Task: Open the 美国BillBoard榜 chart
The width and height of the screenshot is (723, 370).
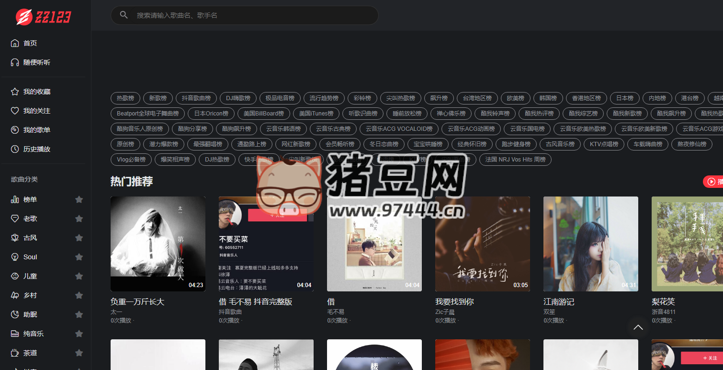Action: point(264,114)
